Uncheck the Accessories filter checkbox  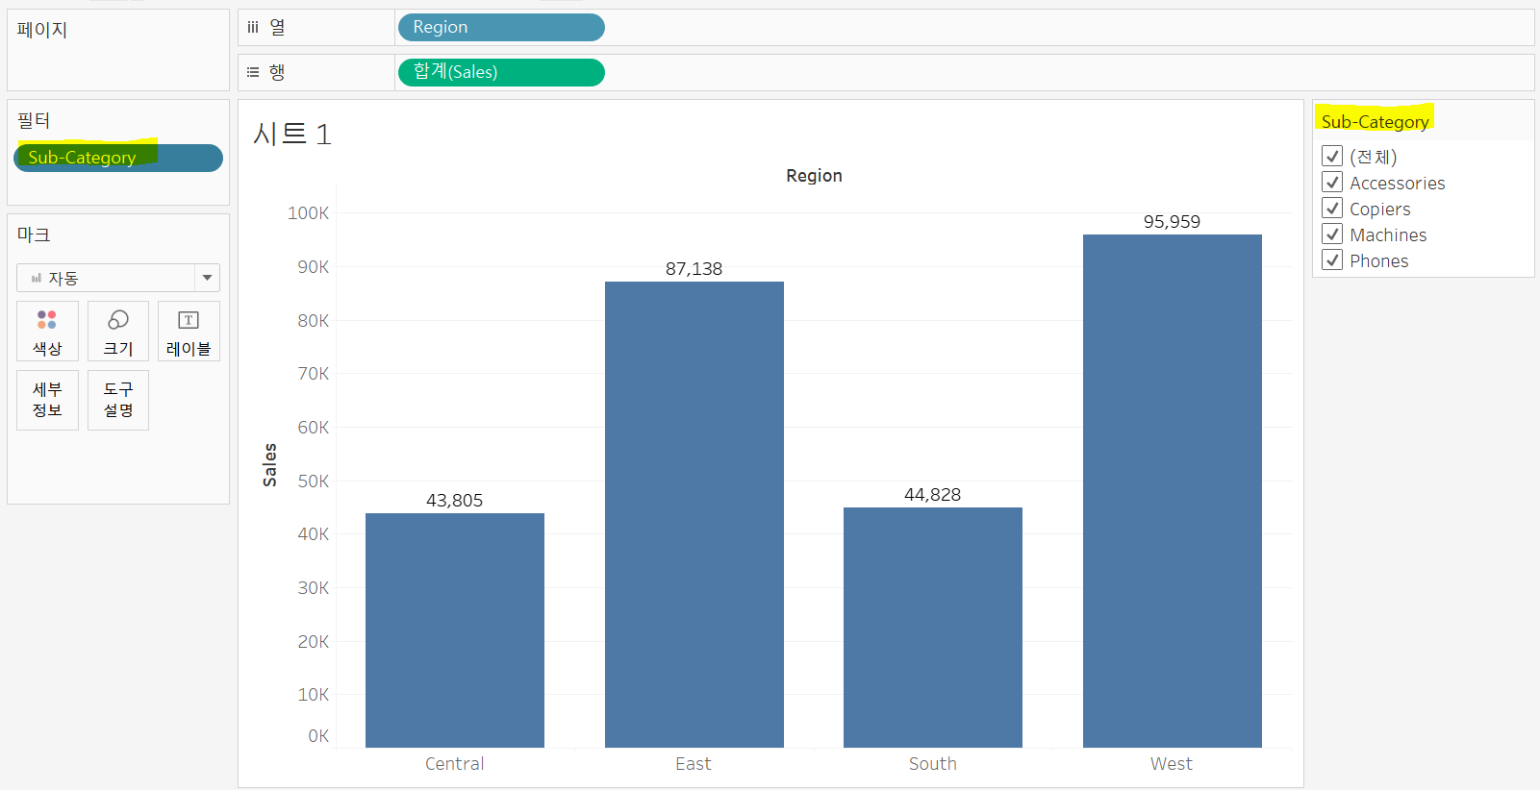(x=1332, y=182)
